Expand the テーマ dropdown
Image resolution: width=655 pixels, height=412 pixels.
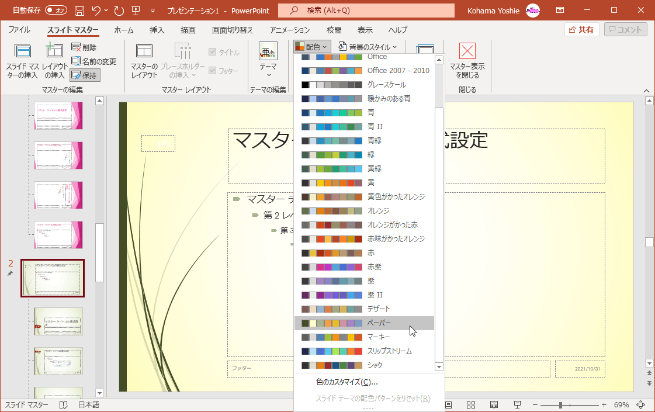point(268,61)
